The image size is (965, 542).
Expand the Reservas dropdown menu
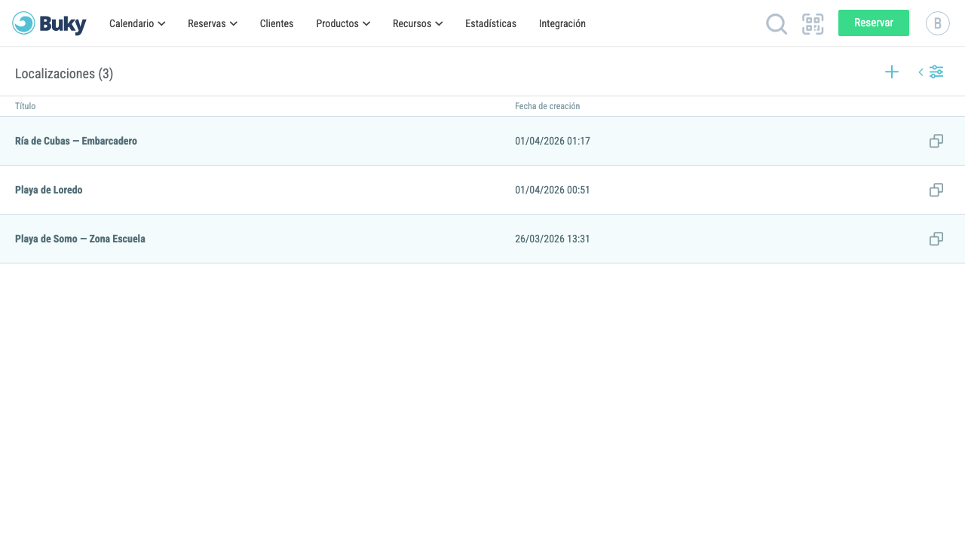tap(213, 23)
